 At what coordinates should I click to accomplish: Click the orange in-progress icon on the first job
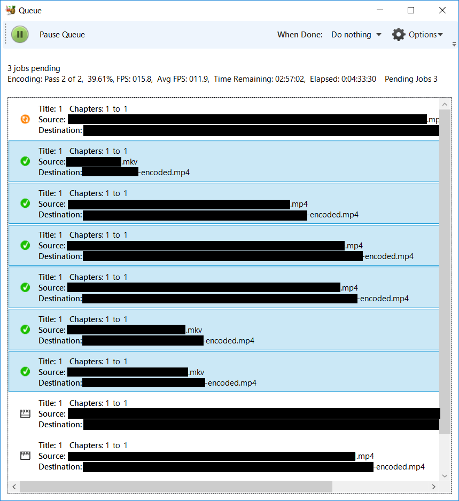point(25,119)
